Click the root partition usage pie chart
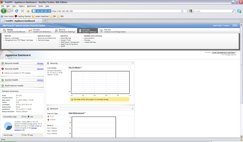 click(8, 126)
